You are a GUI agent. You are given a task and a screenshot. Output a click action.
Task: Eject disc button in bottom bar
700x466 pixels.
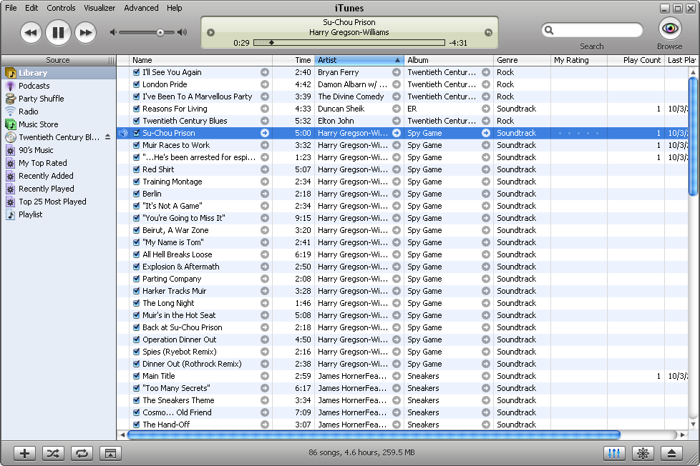point(671,454)
